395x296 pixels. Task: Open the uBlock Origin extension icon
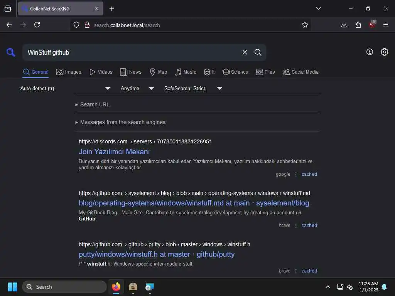tap(372, 24)
